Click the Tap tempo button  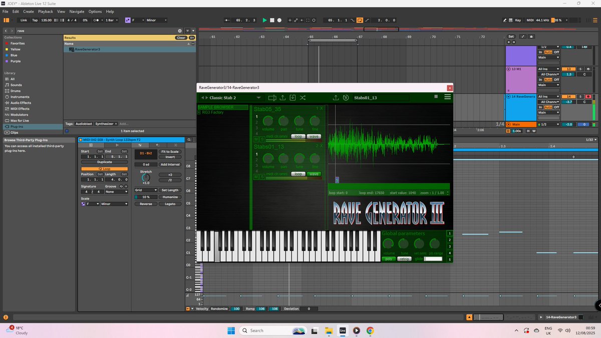35,20
